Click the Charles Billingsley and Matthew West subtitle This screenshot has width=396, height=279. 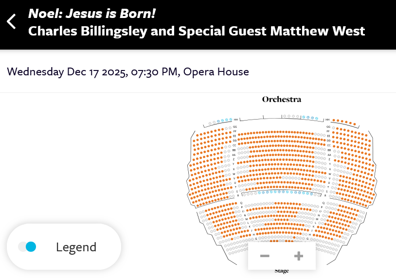click(x=197, y=31)
